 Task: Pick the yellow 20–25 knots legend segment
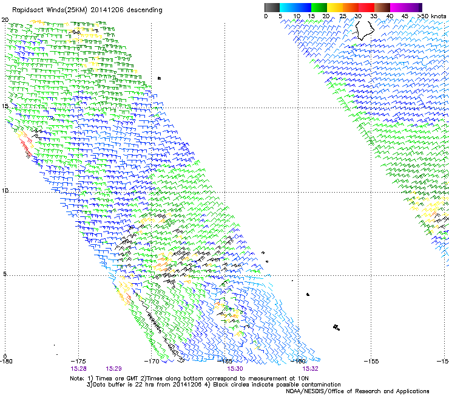335,7
